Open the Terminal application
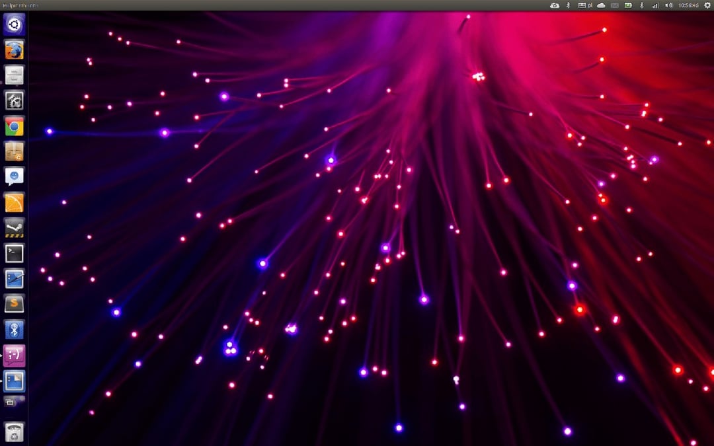 (x=14, y=252)
